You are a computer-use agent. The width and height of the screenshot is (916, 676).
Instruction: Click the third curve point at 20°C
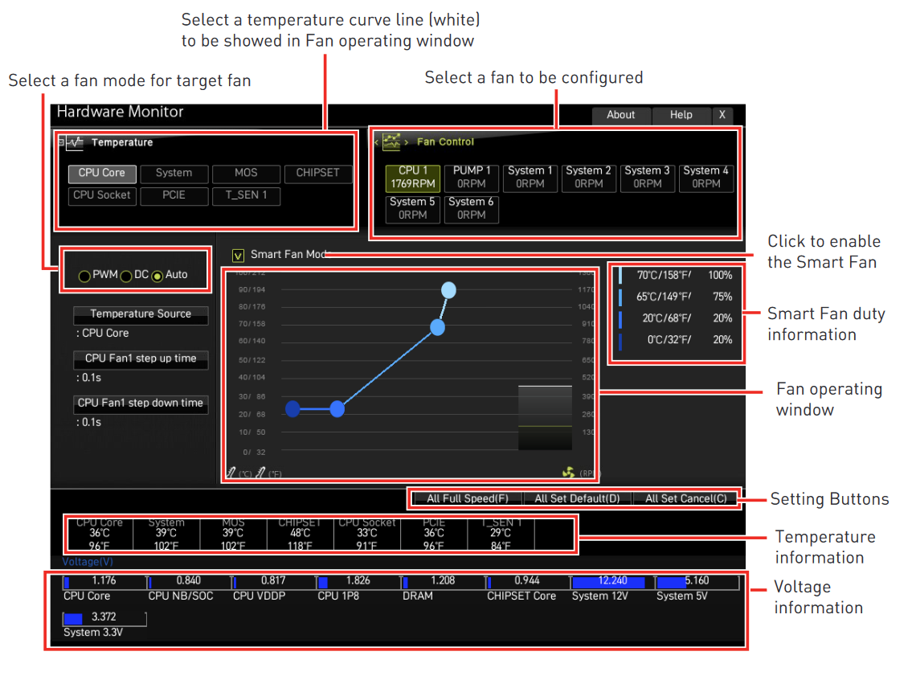(337, 409)
